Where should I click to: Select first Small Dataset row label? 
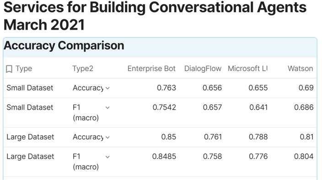pyautogui.click(x=30, y=88)
